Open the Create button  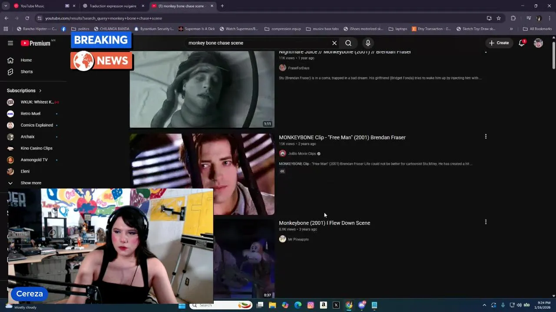coord(498,43)
